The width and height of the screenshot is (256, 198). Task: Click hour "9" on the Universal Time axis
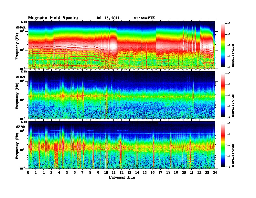98,172
